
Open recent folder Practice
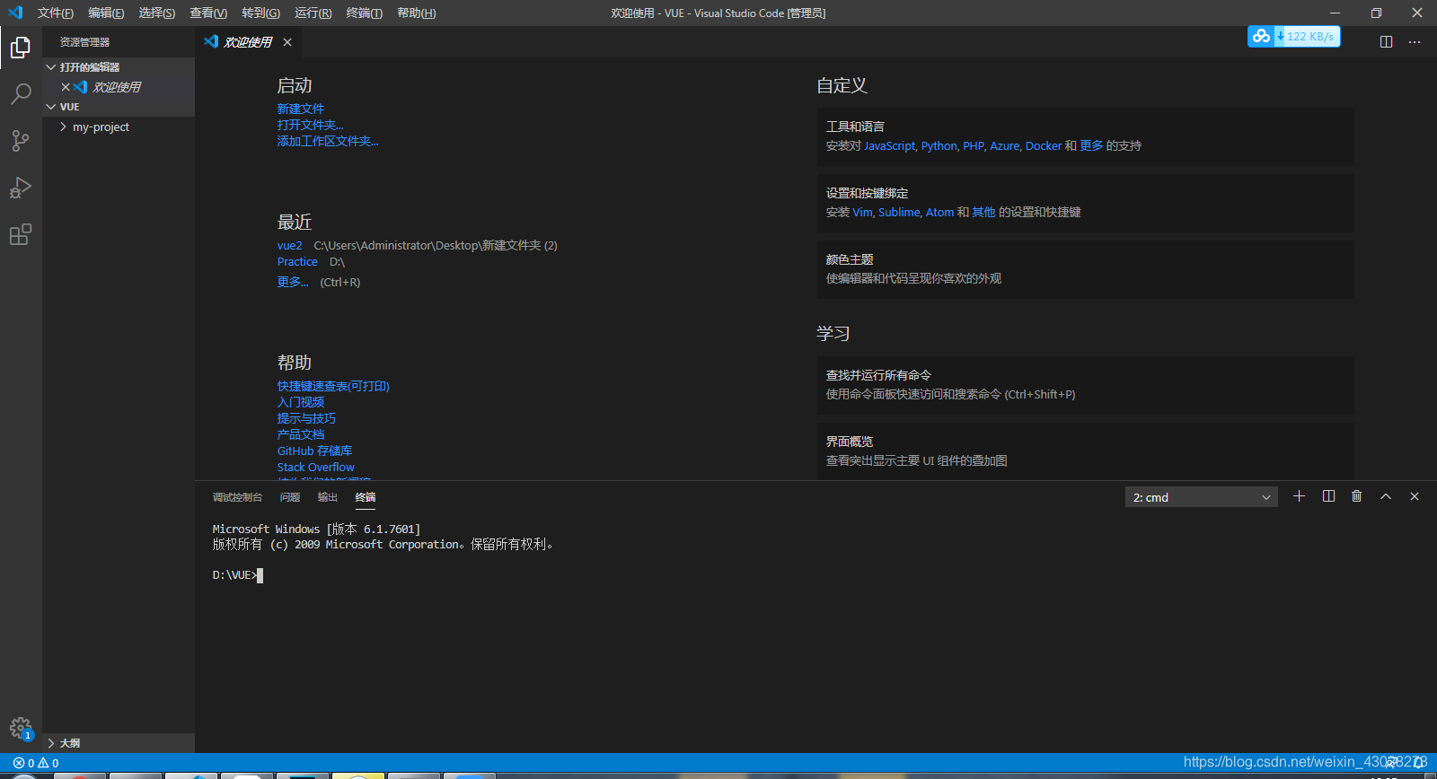click(297, 262)
